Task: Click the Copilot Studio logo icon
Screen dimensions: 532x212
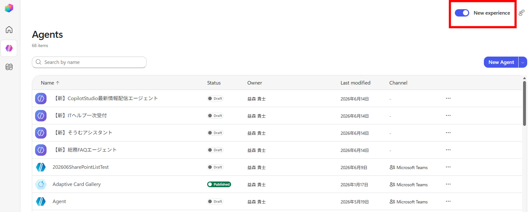Action: [x=9, y=8]
